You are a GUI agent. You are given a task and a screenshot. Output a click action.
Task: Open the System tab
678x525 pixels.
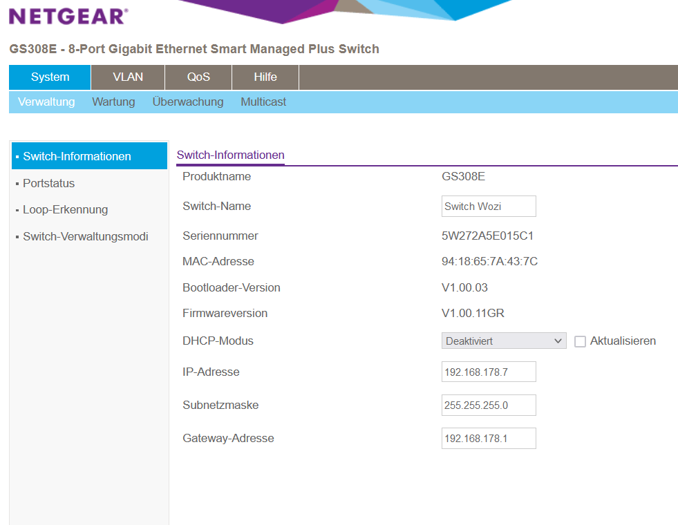pos(50,77)
